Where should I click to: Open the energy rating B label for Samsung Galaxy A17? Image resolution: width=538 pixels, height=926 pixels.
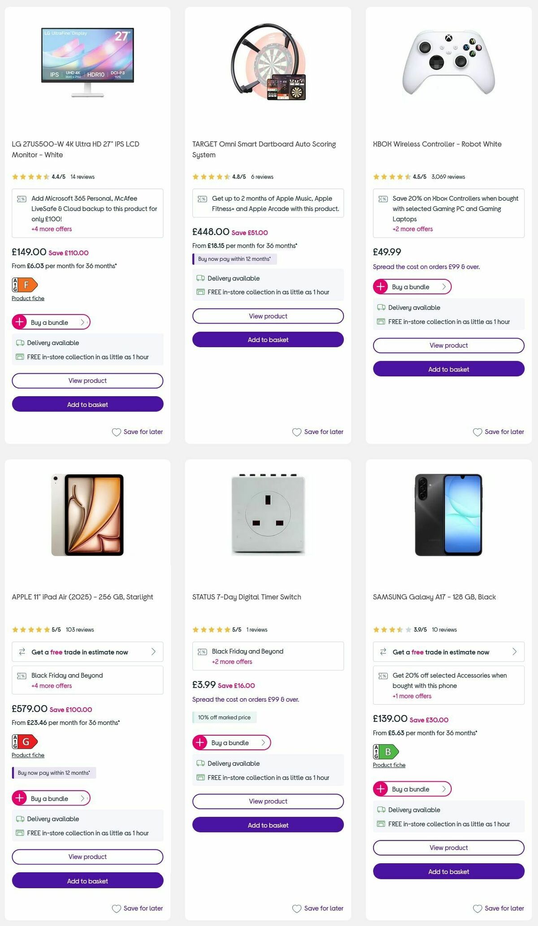click(x=386, y=751)
